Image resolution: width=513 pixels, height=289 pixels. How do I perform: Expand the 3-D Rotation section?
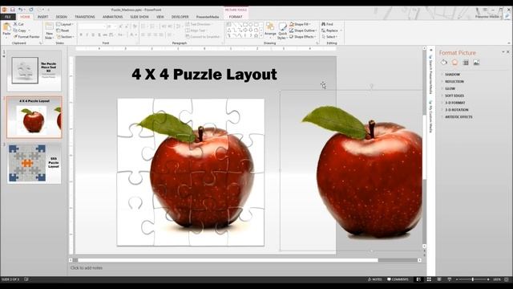click(456, 110)
